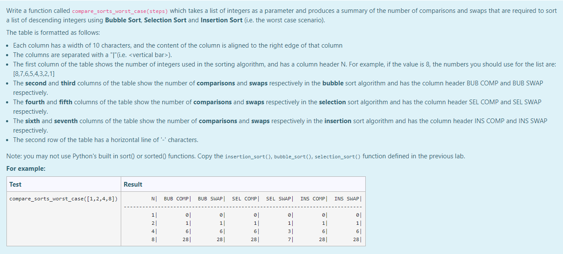Click the 'BUB SWAP' header in result
Screen dimensions: 563x254
click(210, 199)
